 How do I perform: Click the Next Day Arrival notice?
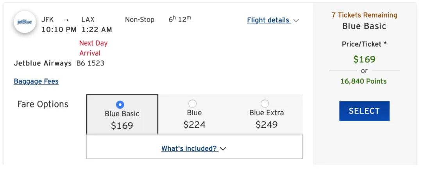(93, 48)
